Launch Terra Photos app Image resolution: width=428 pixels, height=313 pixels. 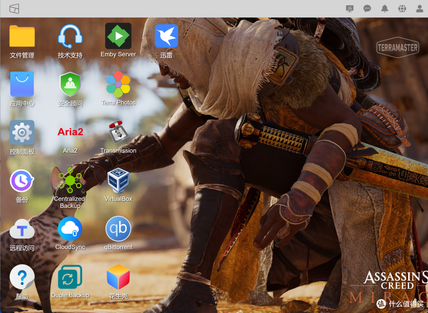[118, 84]
